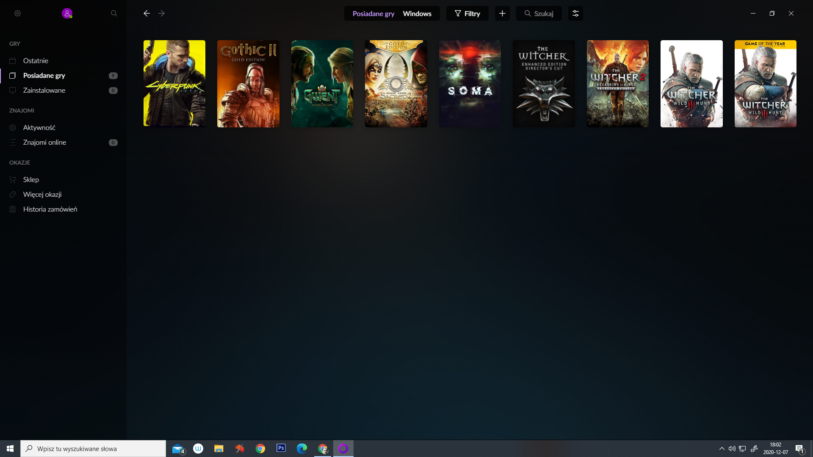Open Ostatnie in the sidebar

tap(64, 61)
